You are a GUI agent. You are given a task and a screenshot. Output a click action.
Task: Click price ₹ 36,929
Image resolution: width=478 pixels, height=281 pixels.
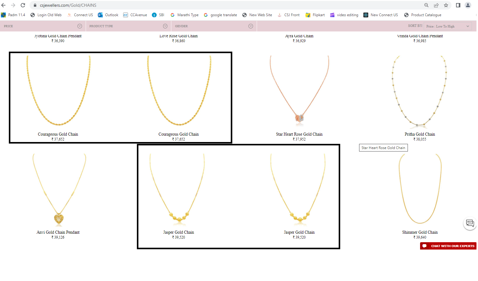click(299, 41)
